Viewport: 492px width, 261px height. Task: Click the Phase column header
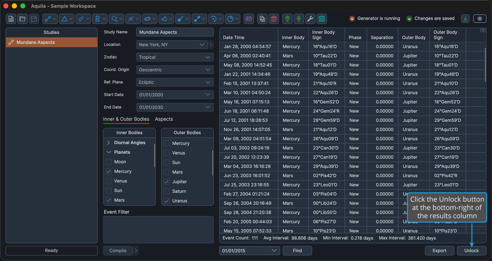pos(355,35)
